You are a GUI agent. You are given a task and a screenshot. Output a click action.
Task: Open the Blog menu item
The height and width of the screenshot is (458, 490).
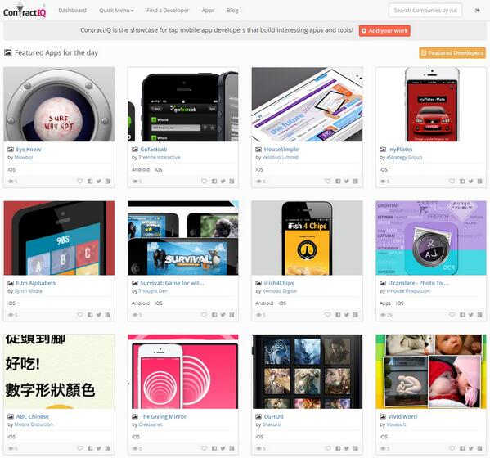[232, 11]
